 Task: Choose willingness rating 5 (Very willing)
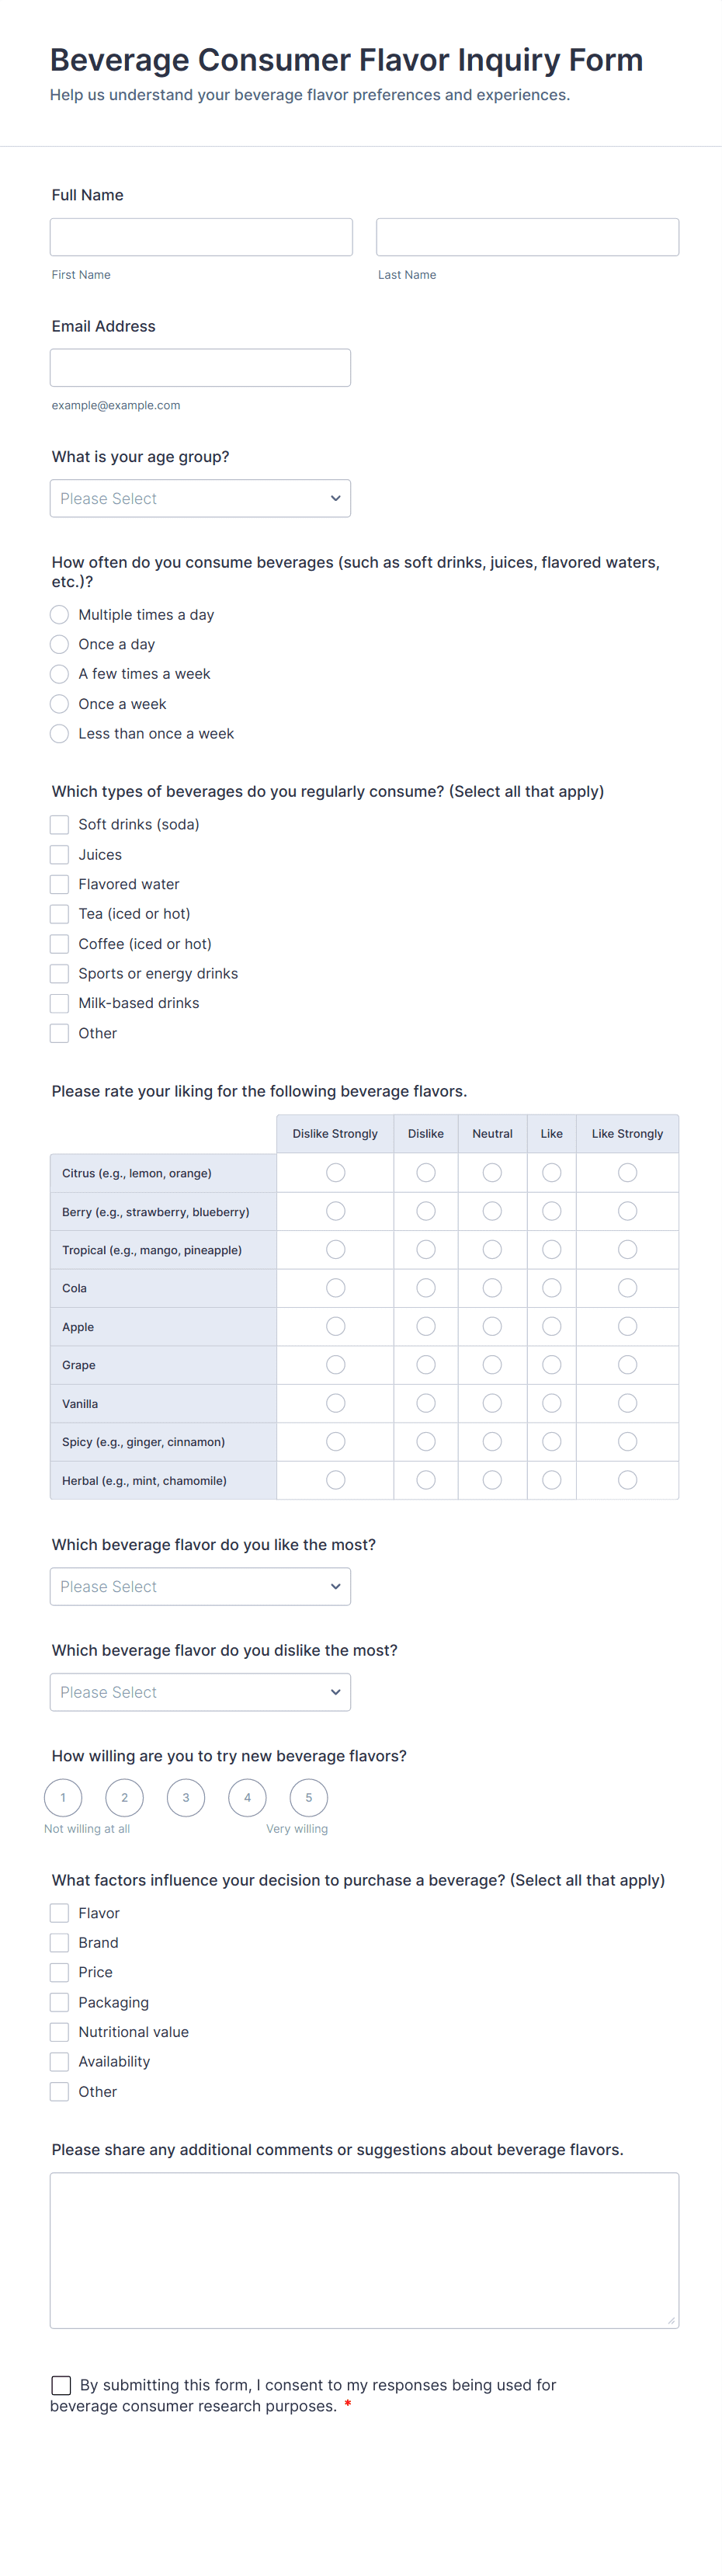click(x=309, y=1798)
